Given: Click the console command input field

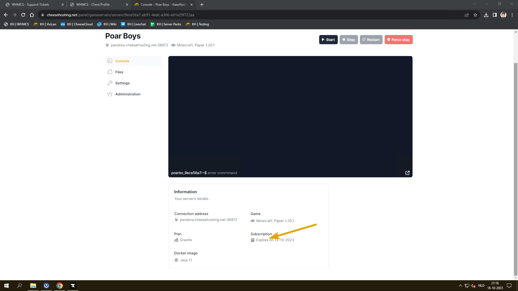Looking at the screenshot, I should tap(270, 173).
